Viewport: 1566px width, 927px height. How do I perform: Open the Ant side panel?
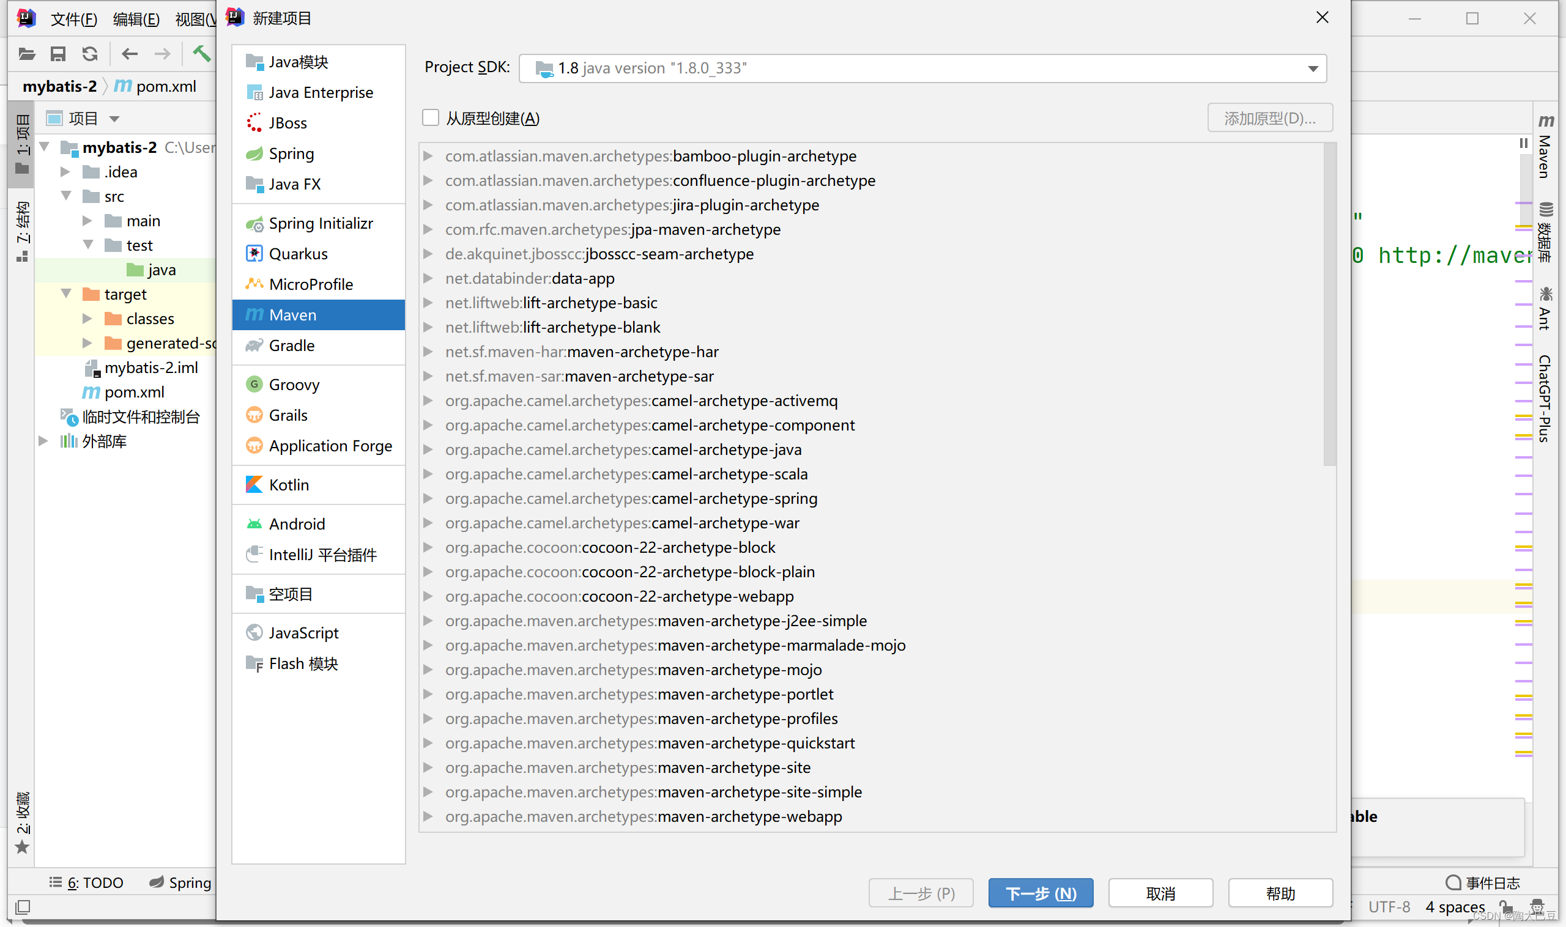pos(1545,309)
